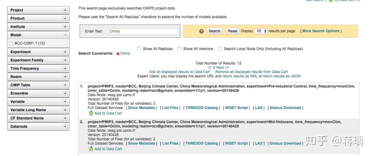This screenshot has height=156, width=373.
Task: Open THREDDS Catalog for Mid-Holocene result
Action: coord(202,143)
